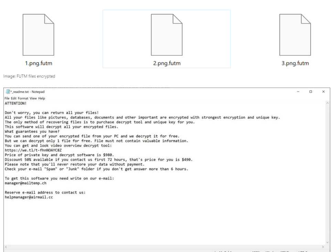Open the File menu in Notepad
The width and height of the screenshot is (332, 252).
[x=7, y=98]
